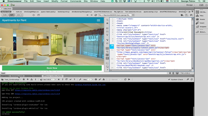Image resolution: width=208 pixels, height=116 pixels.
Task: Open the Insert panel icon
Action: pos(200,23)
